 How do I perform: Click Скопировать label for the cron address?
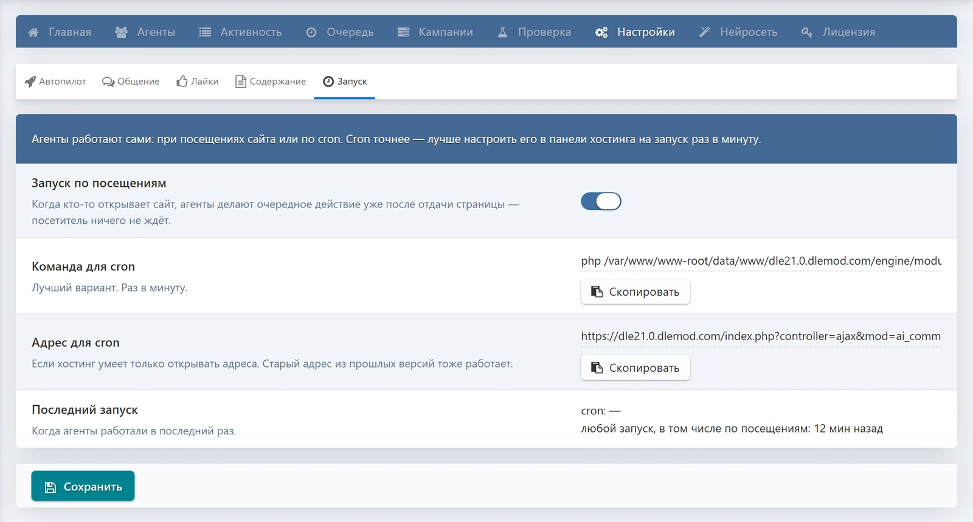[644, 368]
